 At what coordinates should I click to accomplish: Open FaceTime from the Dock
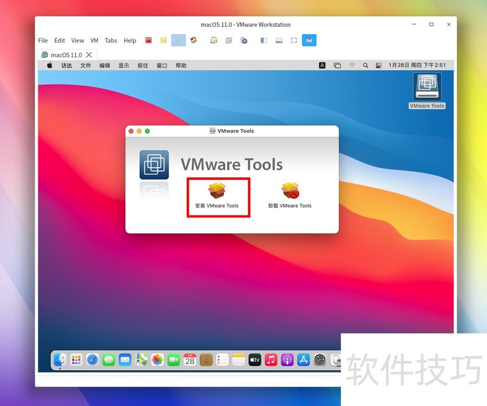click(x=173, y=360)
